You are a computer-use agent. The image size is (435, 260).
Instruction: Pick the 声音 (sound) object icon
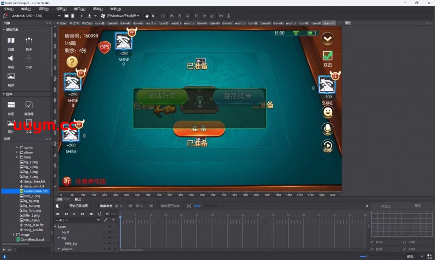tap(11, 59)
